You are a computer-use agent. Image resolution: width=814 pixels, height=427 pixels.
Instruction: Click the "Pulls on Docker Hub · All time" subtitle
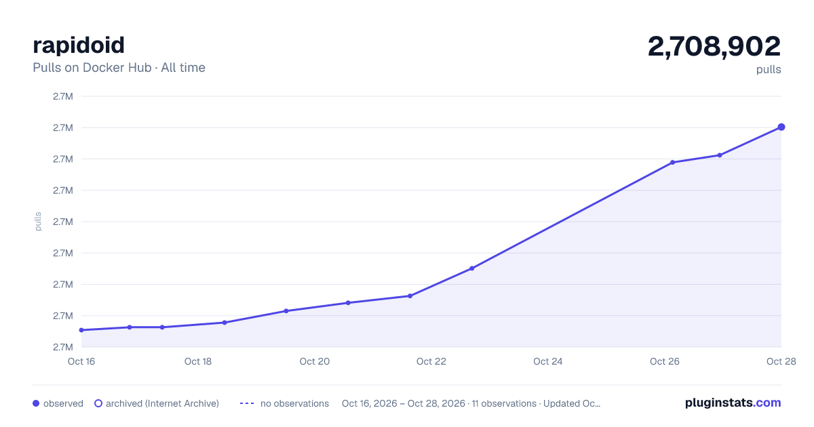pos(119,68)
